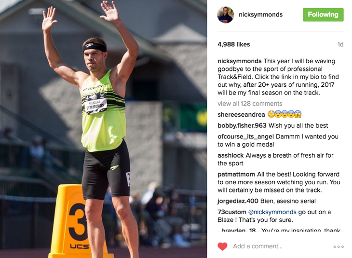Click nicksymmonds name in caption
352x258 pixels.
click(x=240, y=61)
